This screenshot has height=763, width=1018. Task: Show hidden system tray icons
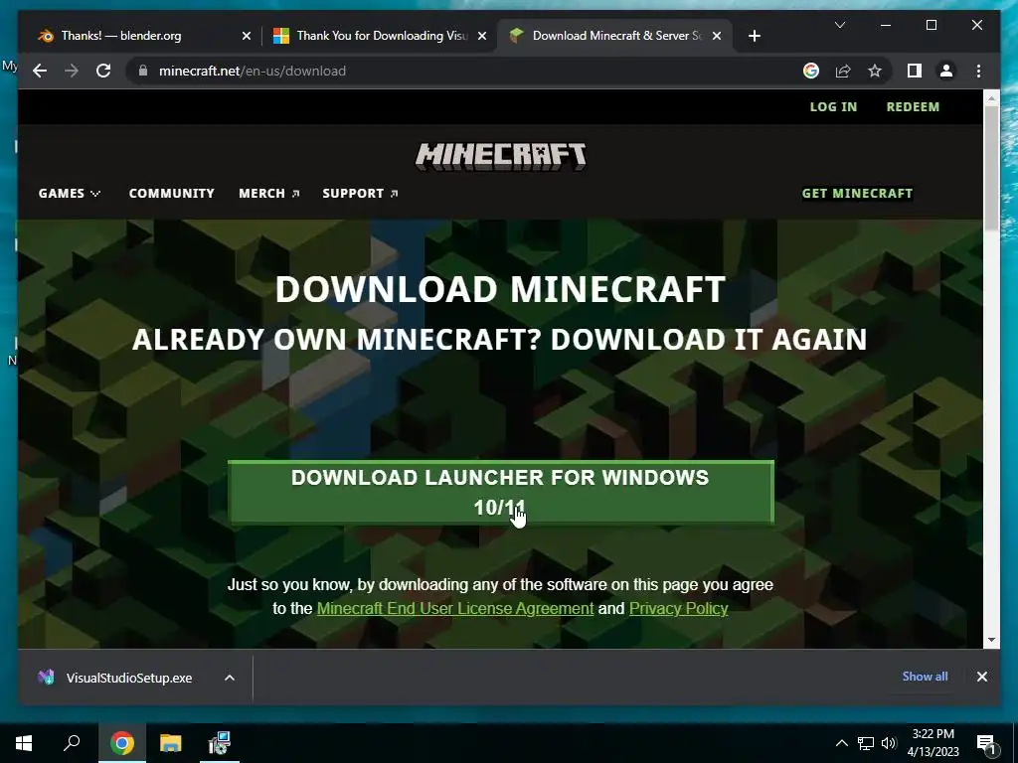(x=841, y=743)
